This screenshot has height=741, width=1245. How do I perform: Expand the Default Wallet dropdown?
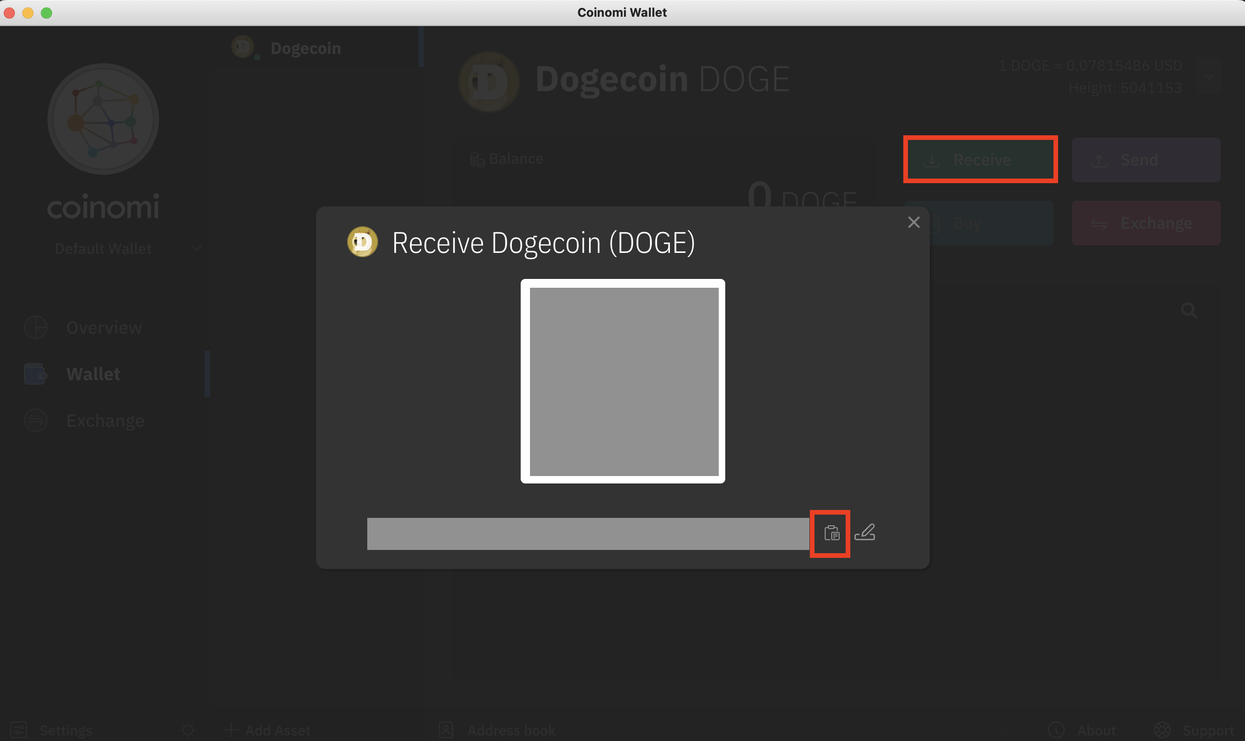click(x=196, y=248)
